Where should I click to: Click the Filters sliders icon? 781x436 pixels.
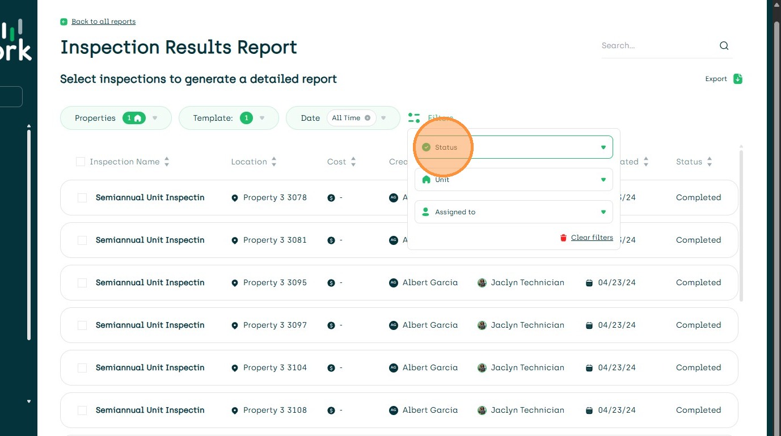click(x=414, y=118)
